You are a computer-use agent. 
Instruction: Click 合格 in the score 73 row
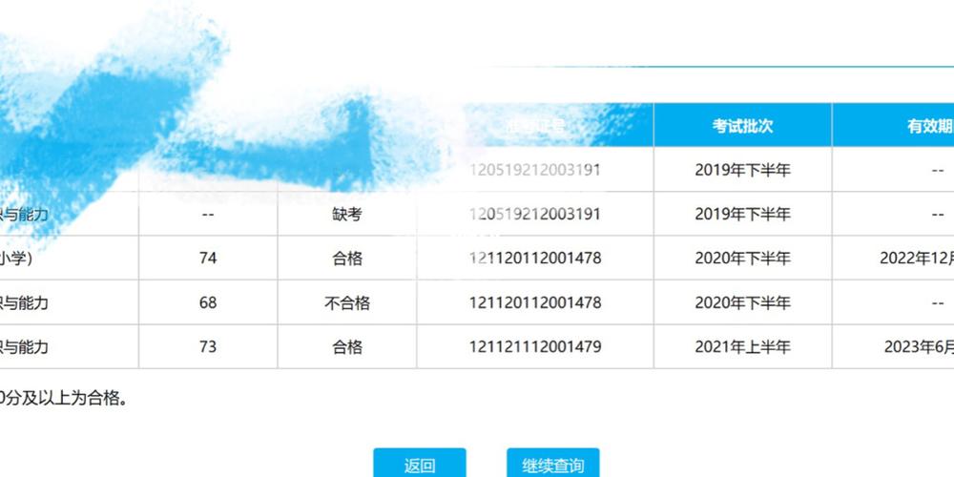[347, 347]
